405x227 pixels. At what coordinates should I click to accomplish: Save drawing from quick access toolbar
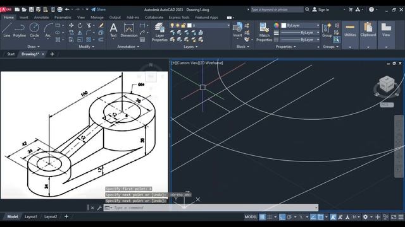[31, 9]
